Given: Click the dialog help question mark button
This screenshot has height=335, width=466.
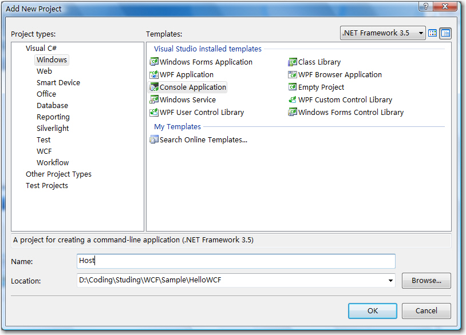Looking at the screenshot, I should point(425,6).
